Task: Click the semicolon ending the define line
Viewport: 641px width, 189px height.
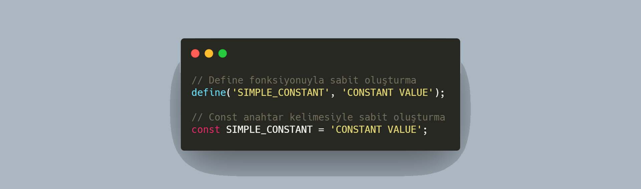Action: coord(442,93)
